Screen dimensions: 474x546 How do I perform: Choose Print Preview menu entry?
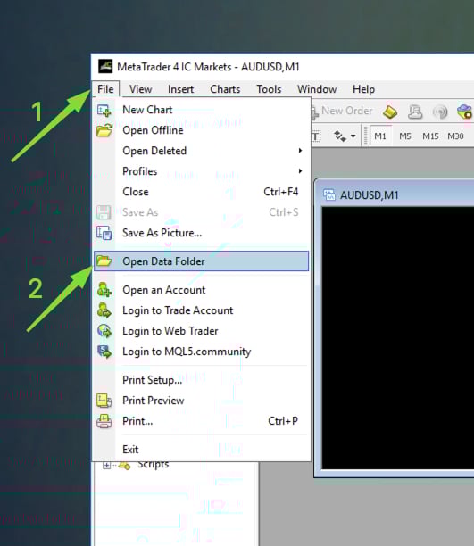201,401
